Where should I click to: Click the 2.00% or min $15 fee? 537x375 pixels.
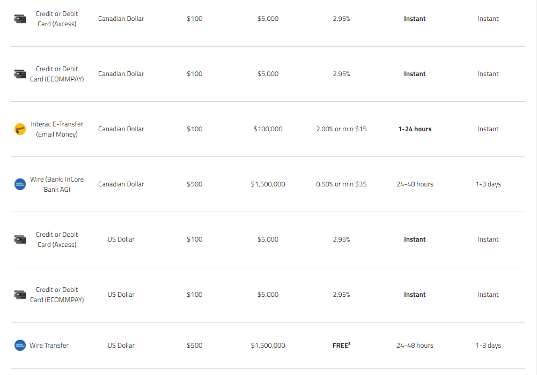coord(341,129)
